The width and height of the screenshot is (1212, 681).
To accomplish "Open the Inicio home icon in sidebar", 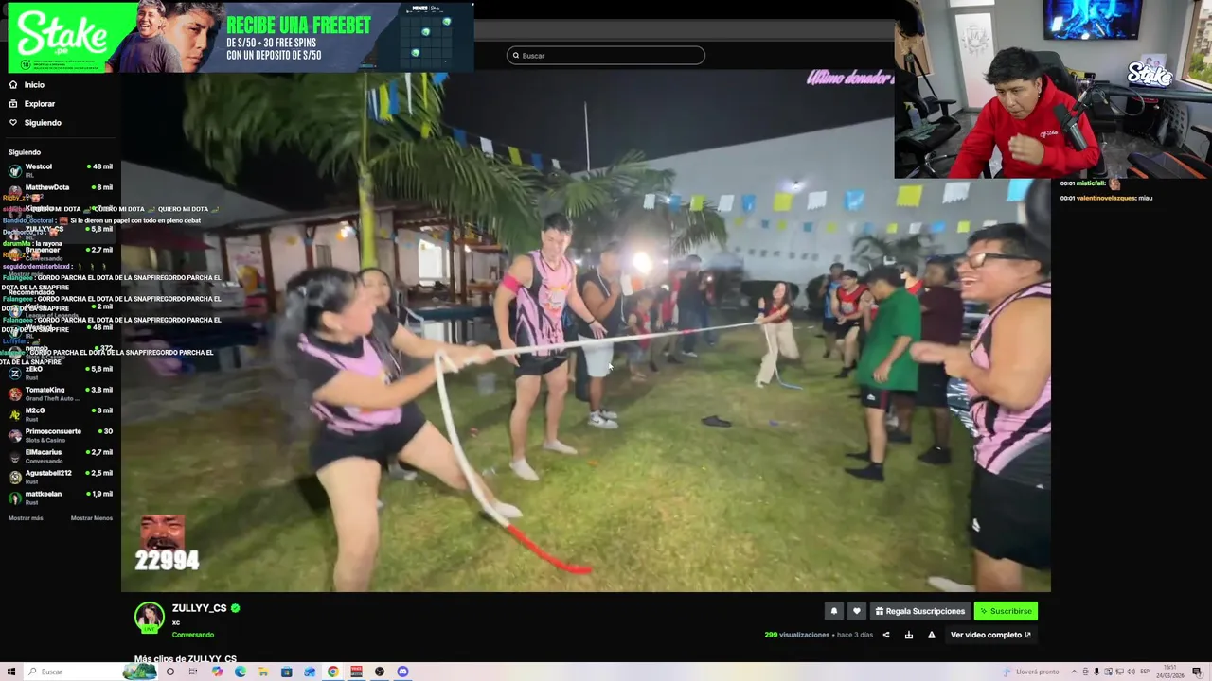I will [x=12, y=85].
